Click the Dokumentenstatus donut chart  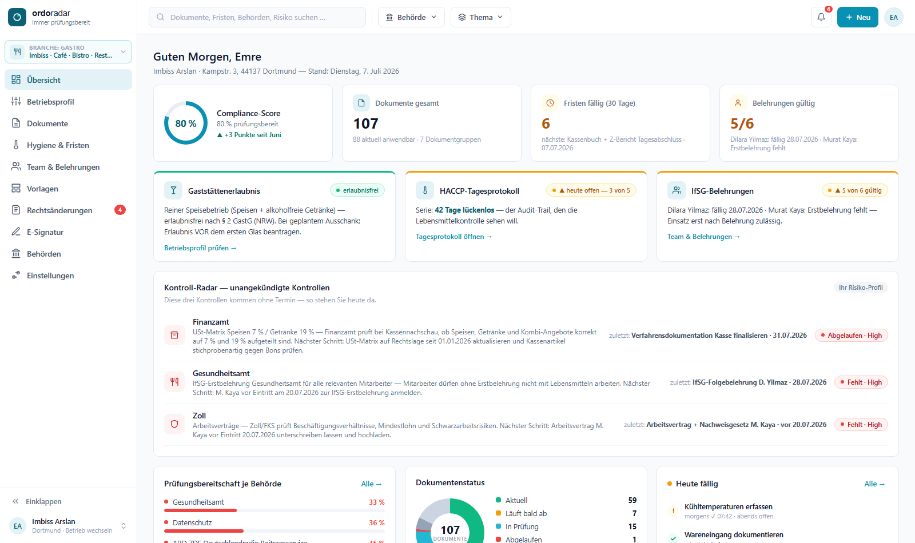(x=450, y=521)
